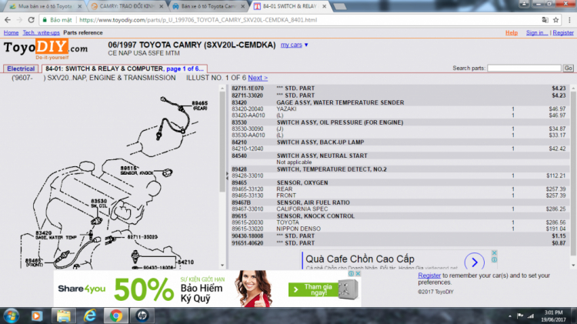Launch Internet Explorer from taskbar
The height and width of the screenshot is (324, 577).
click(x=90, y=316)
